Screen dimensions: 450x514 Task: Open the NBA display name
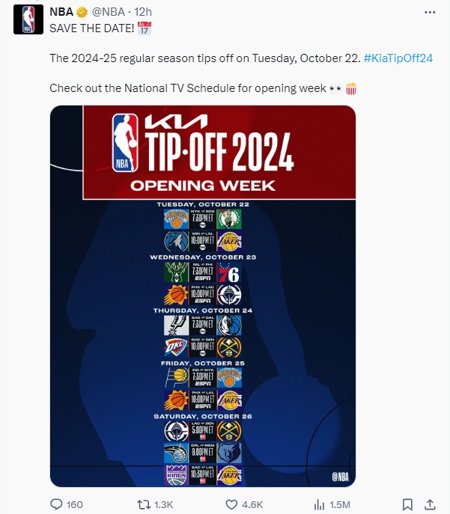click(61, 12)
